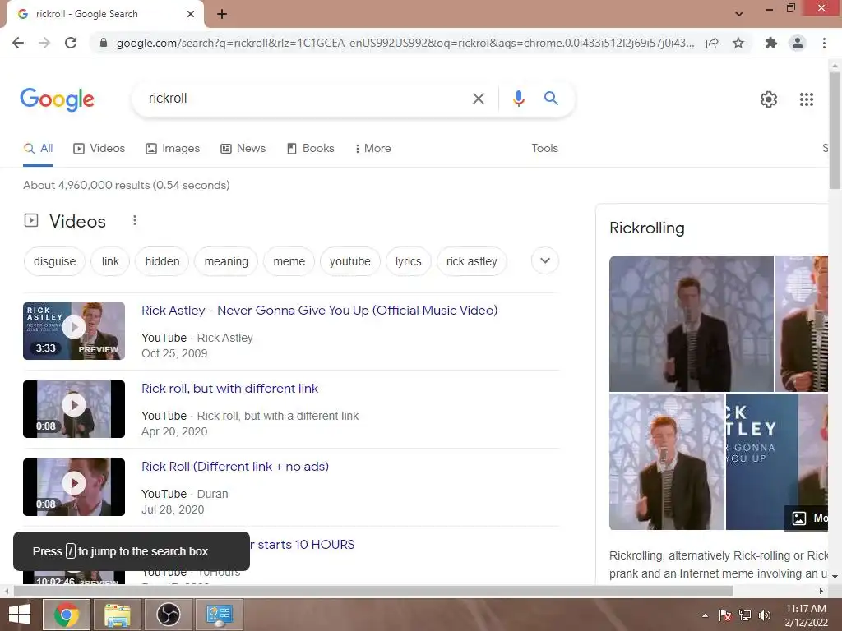Viewport: 842px width, 631px height.
Task: Filter videos by the rick astley chip
Action: pyautogui.click(x=471, y=261)
